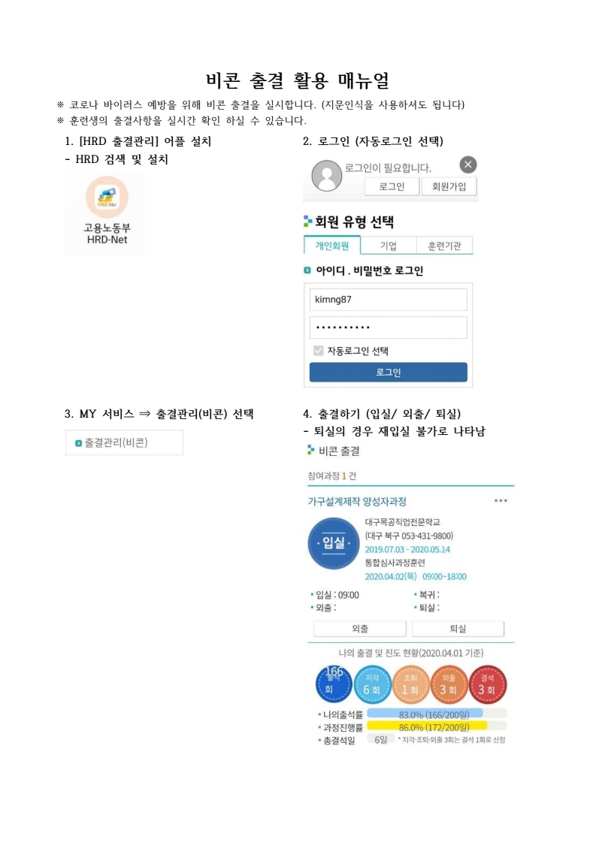
Task: Open the three-dot menu for 가구설계제작 양성자과정
Action: click(501, 501)
